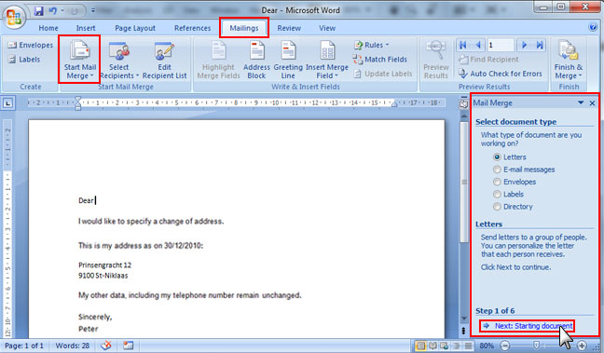Undo the last action in Quick Access toolbar
The width and height of the screenshot is (604, 353).
click(x=53, y=11)
